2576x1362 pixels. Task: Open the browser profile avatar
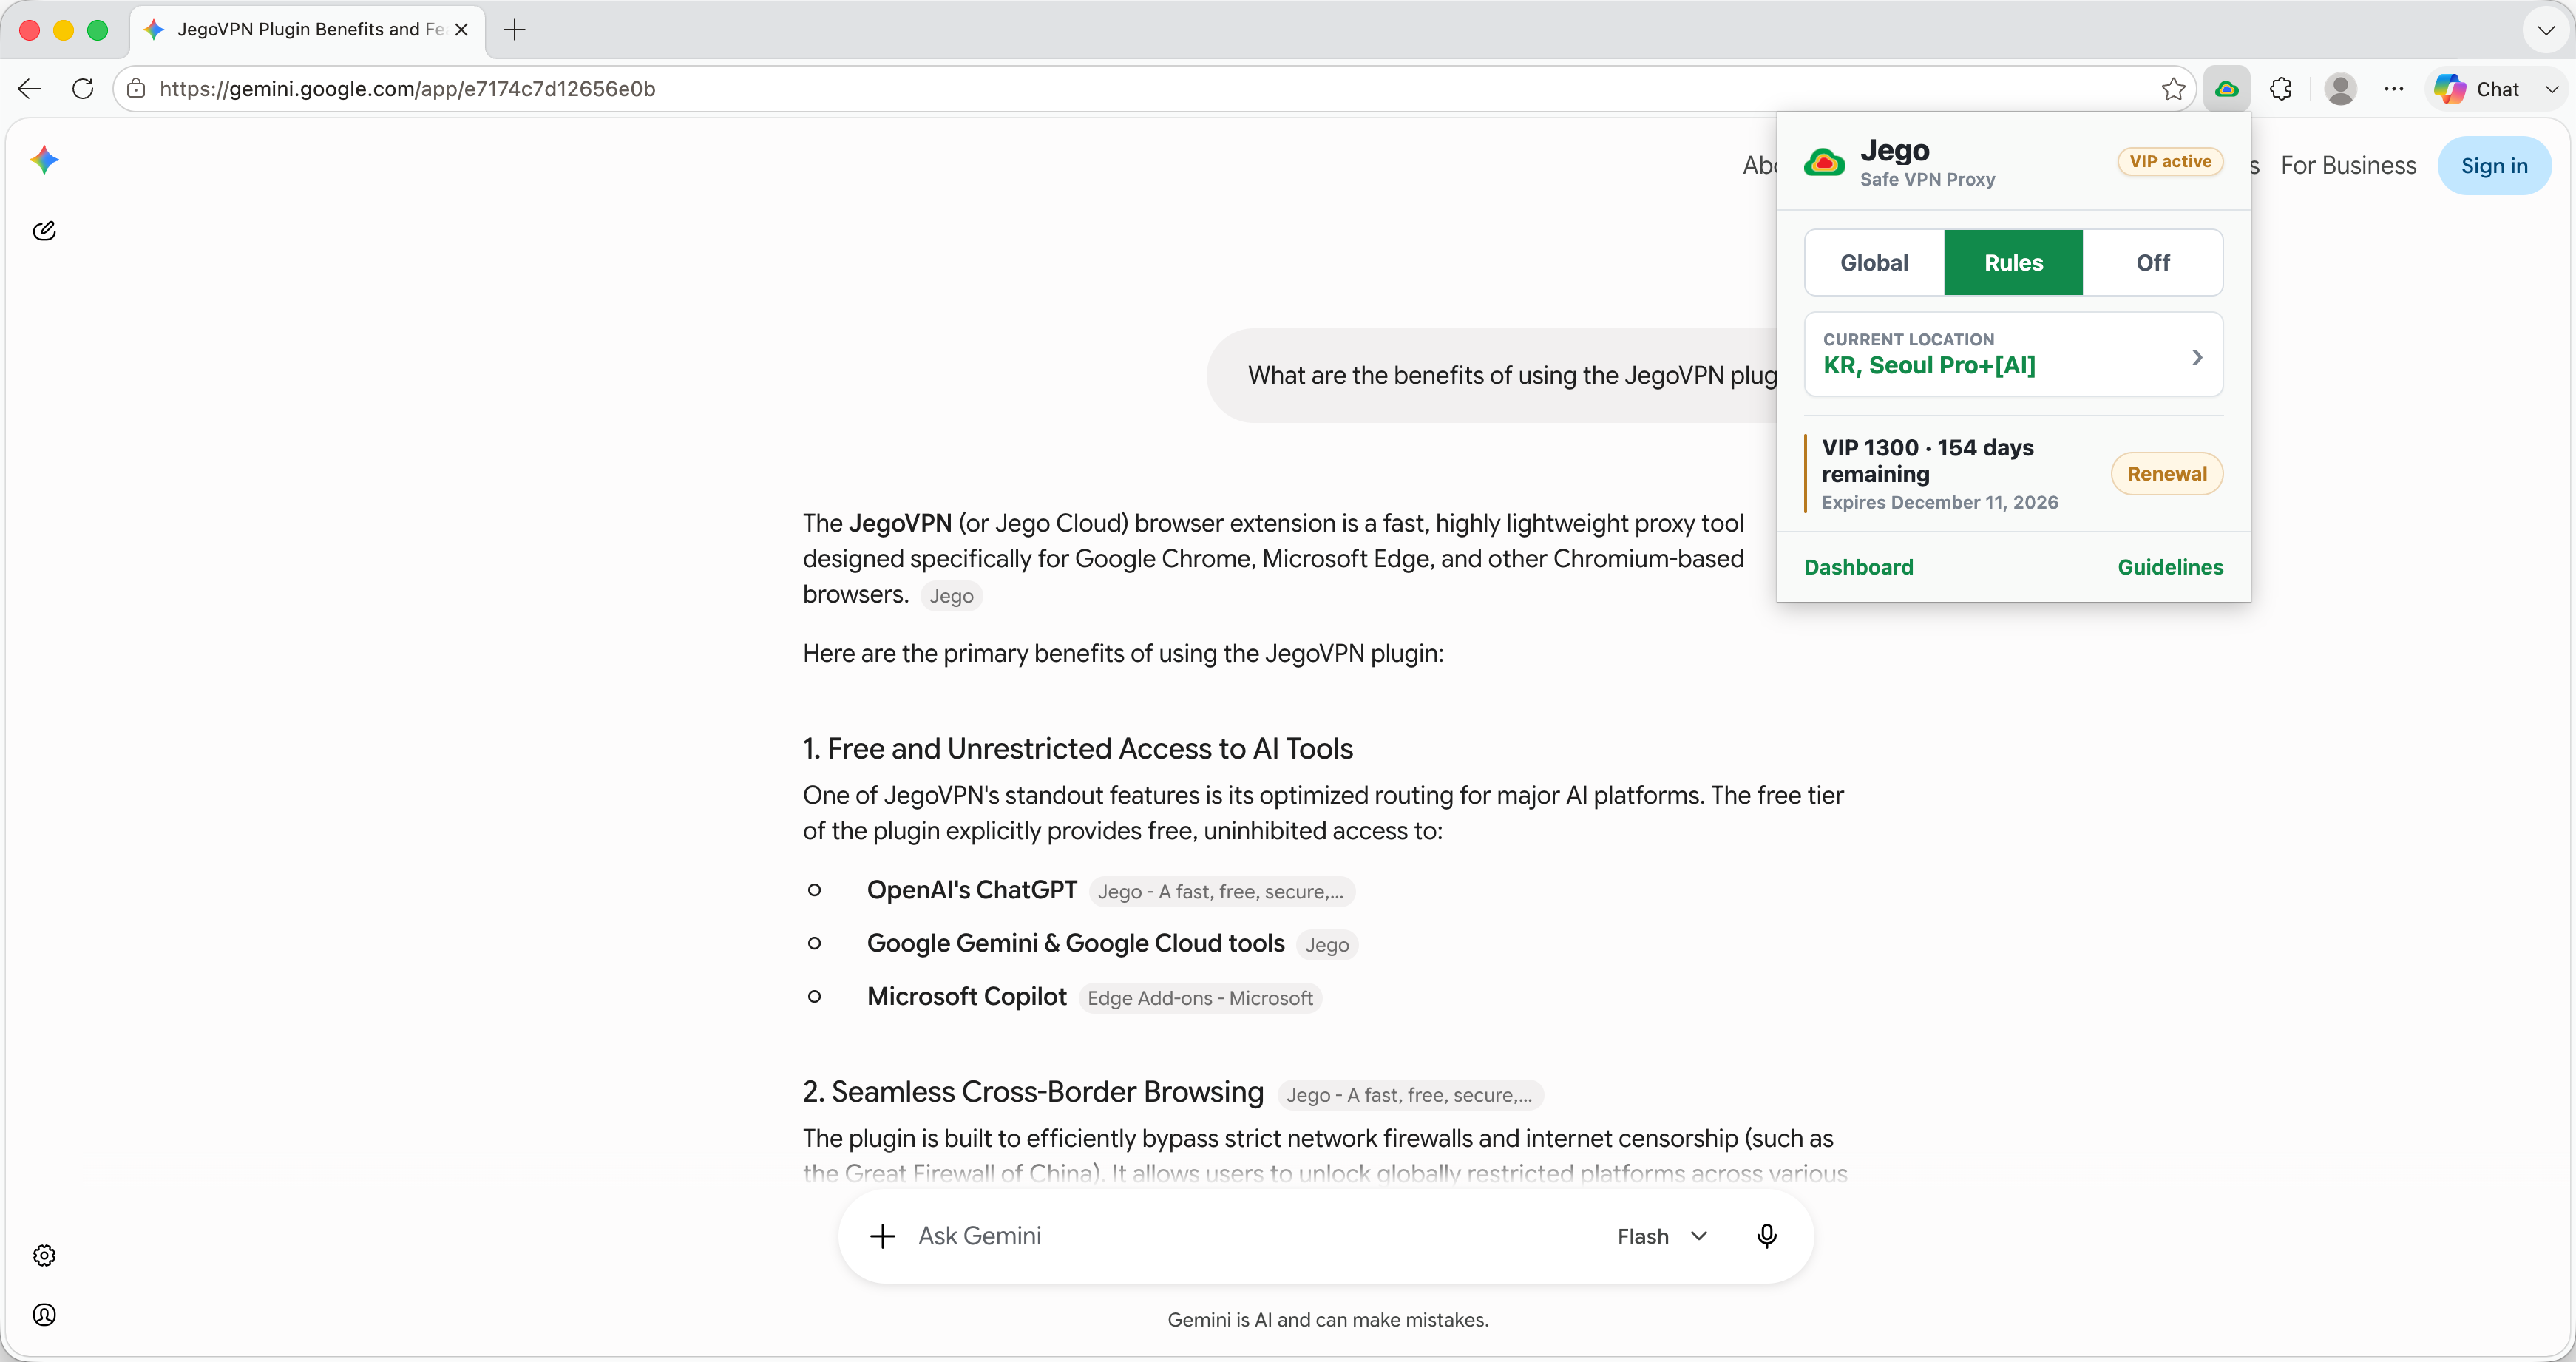point(2340,89)
